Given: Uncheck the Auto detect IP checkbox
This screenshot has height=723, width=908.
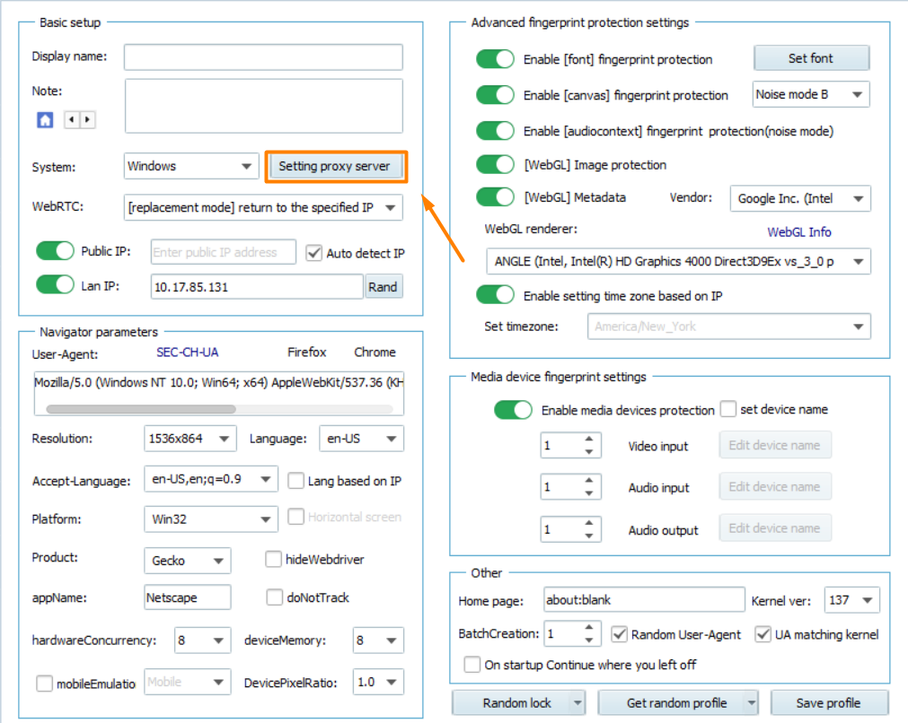Looking at the screenshot, I should (x=313, y=253).
